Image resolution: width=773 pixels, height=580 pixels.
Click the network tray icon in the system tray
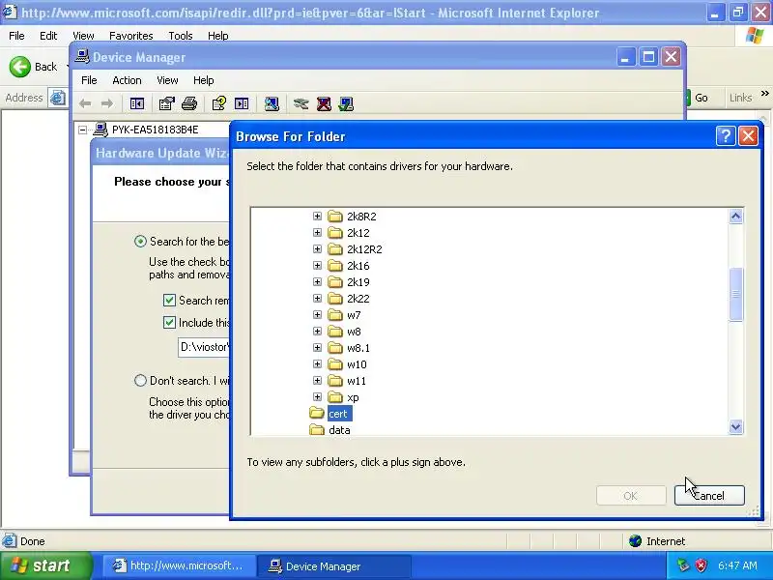(x=683, y=565)
